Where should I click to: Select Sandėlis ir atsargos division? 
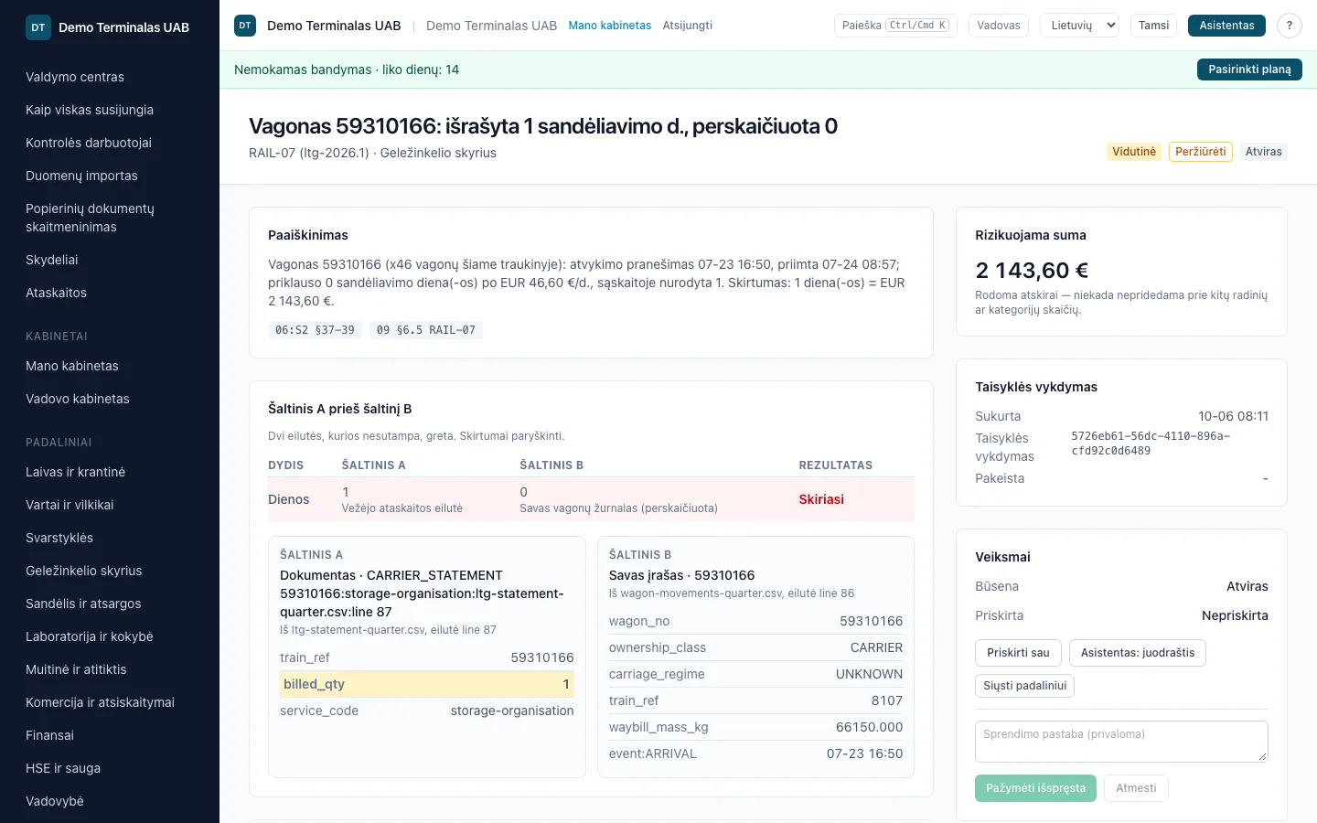110,604
